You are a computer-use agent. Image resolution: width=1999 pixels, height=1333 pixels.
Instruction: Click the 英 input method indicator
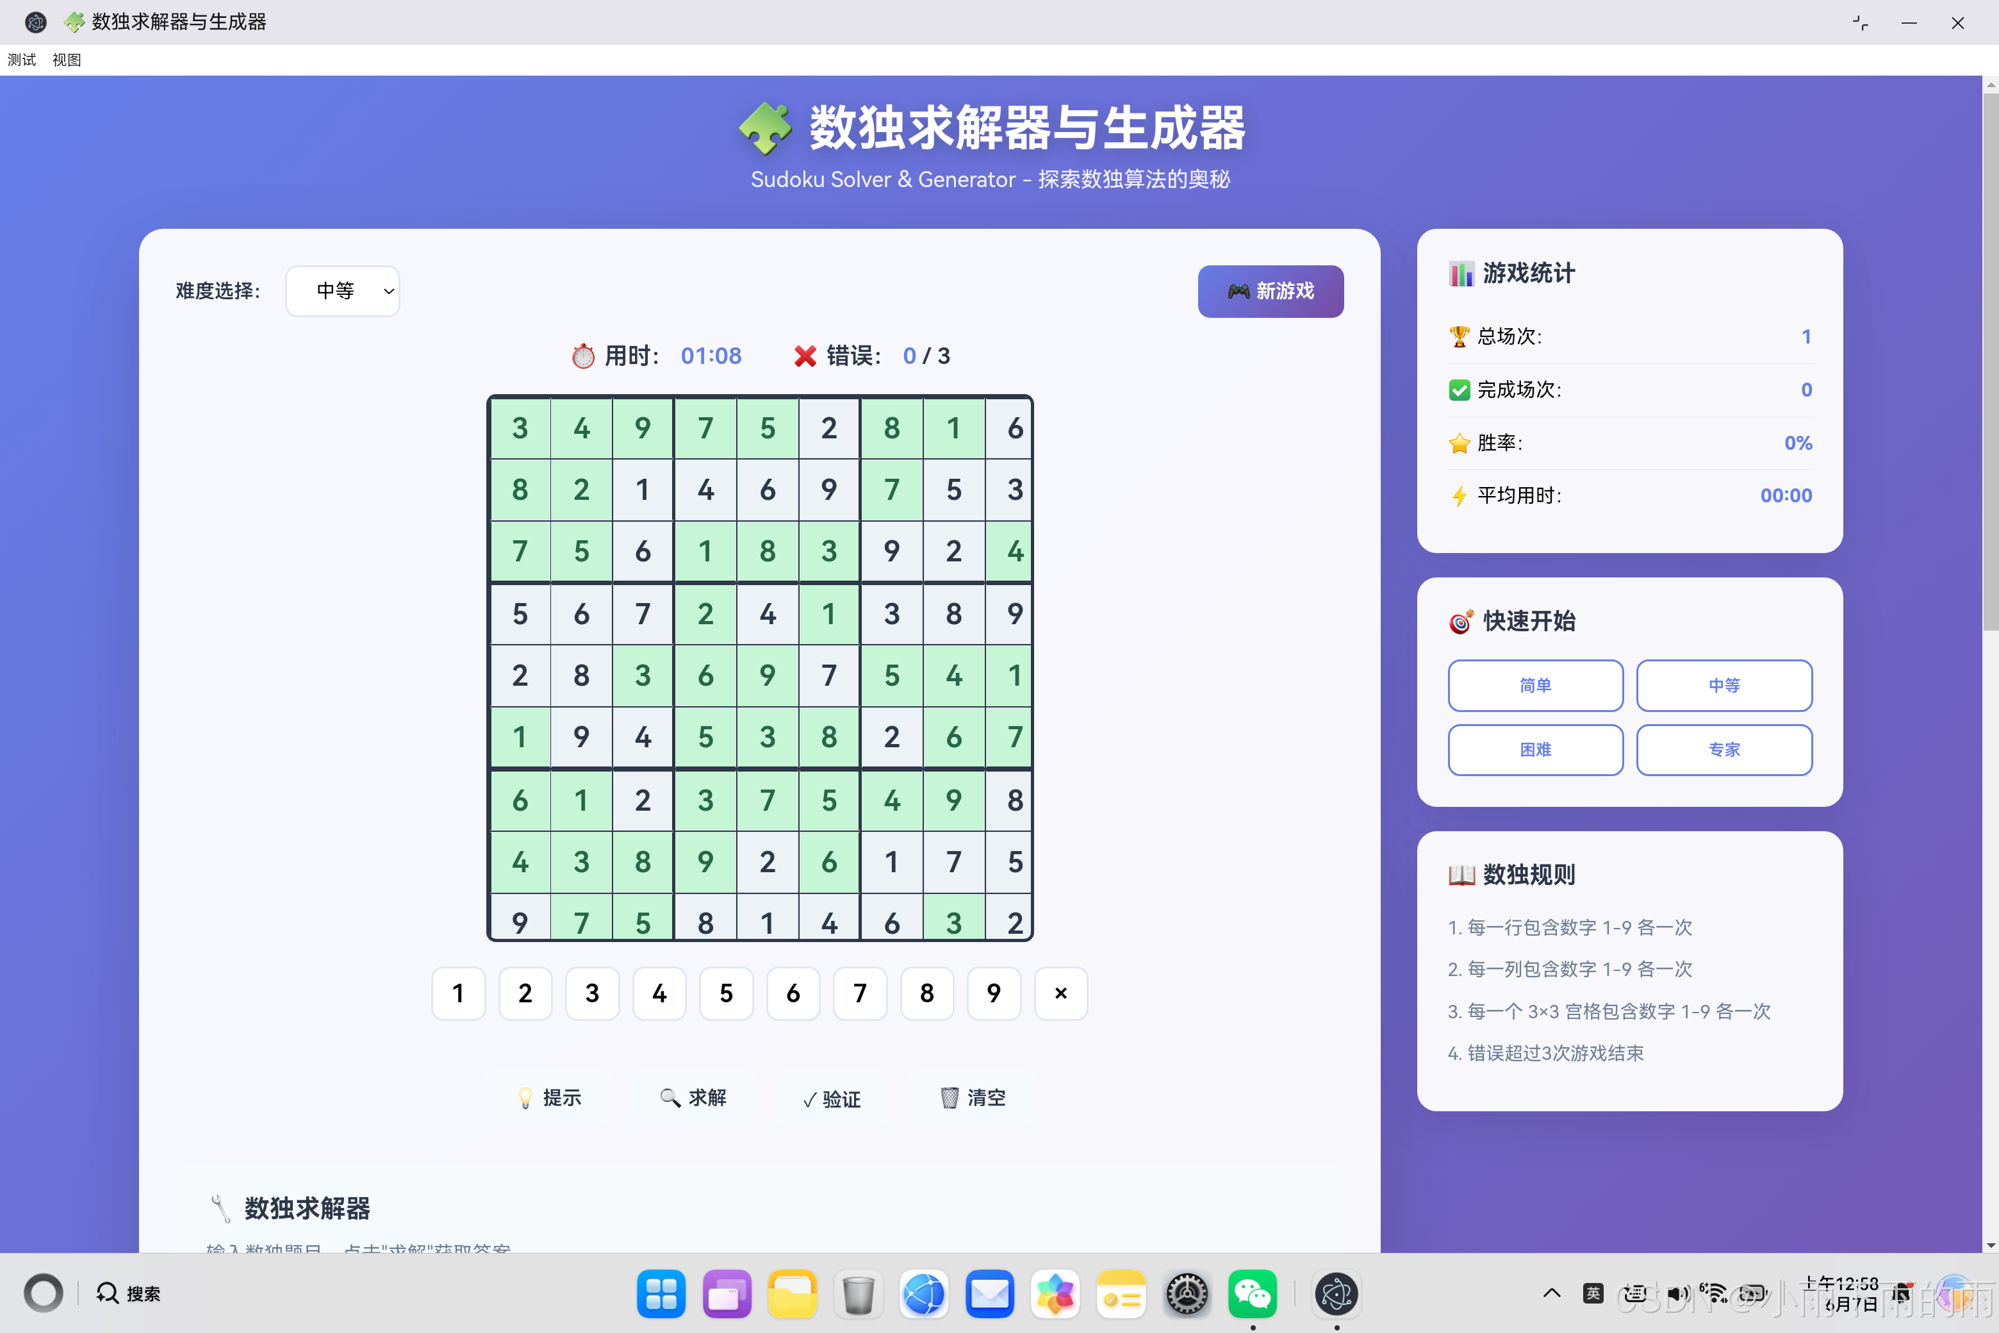pyautogui.click(x=1593, y=1293)
